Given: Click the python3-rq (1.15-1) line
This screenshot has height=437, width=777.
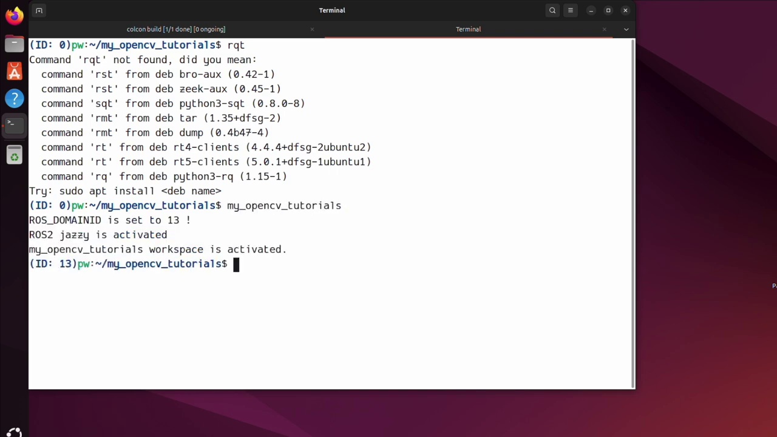Looking at the screenshot, I should pyautogui.click(x=164, y=176).
